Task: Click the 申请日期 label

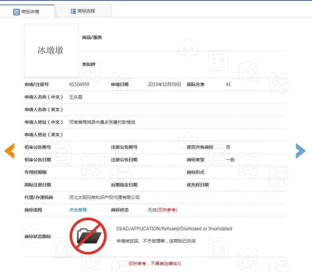Action: point(120,84)
